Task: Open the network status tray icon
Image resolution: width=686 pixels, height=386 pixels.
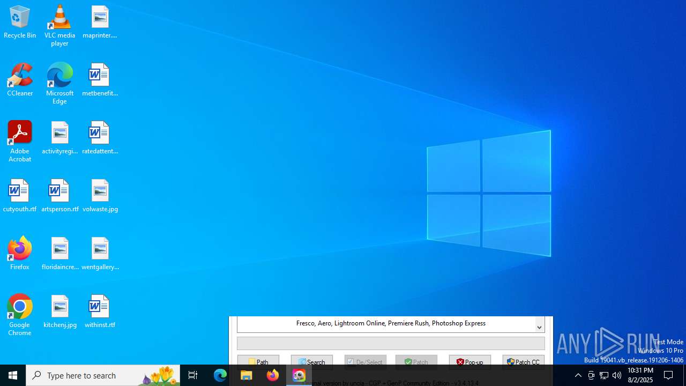Action: tap(604, 375)
